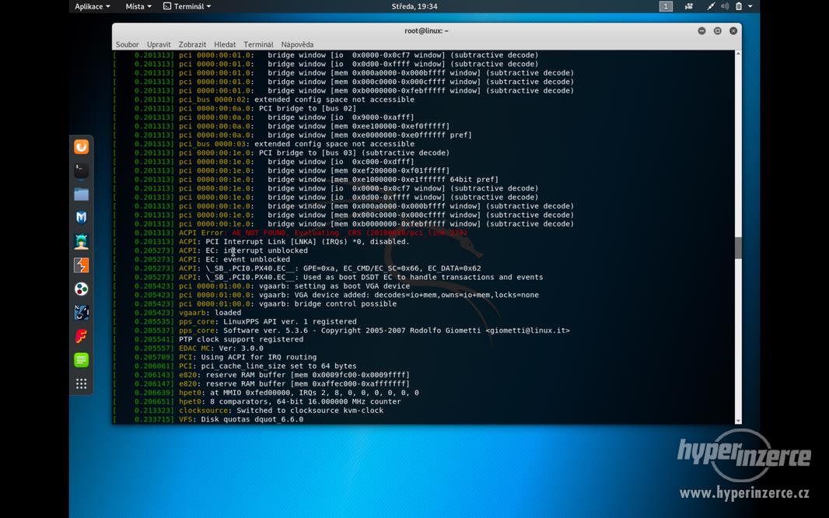Open the Aplikace dropdown menu
This screenshot has width=829, height=518.
[91, 6]
